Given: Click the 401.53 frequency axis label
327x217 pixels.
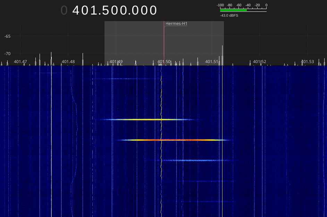Looking at the screenshot, I should click(x=308, y=62).
